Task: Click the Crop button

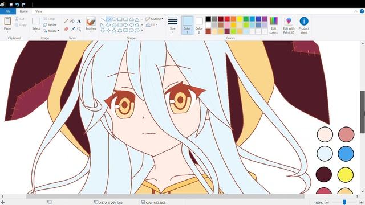Action: pyautogui.click(x=49, y=19)
